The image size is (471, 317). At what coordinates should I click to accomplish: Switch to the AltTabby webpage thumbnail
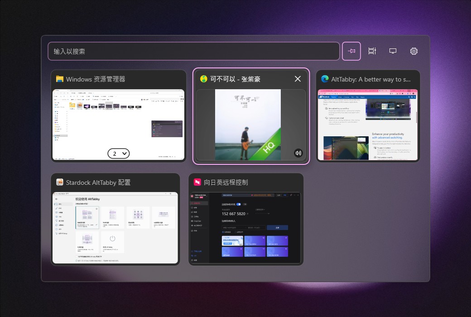coord(368,125)
